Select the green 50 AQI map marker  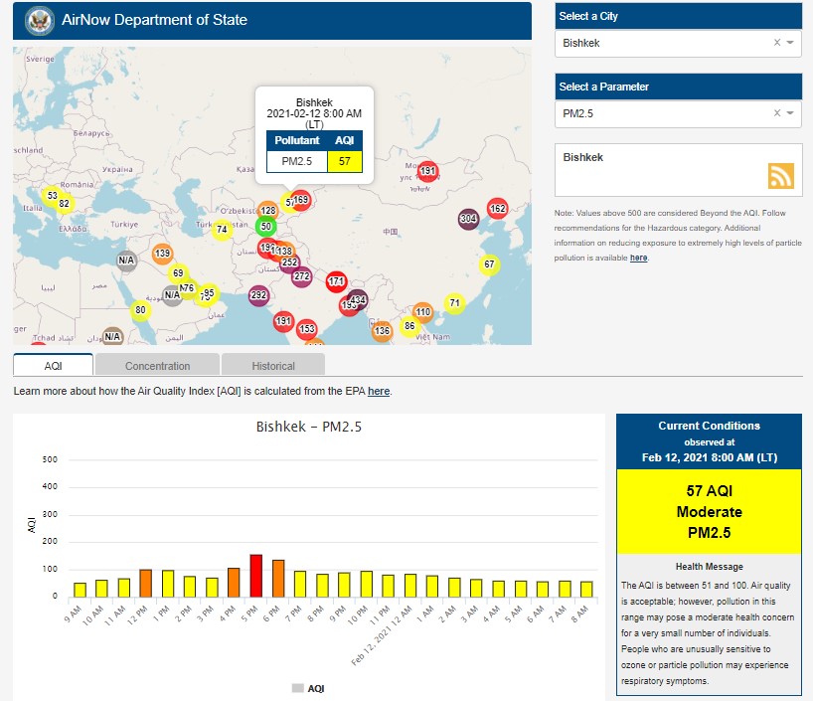(x=265, y=226)
